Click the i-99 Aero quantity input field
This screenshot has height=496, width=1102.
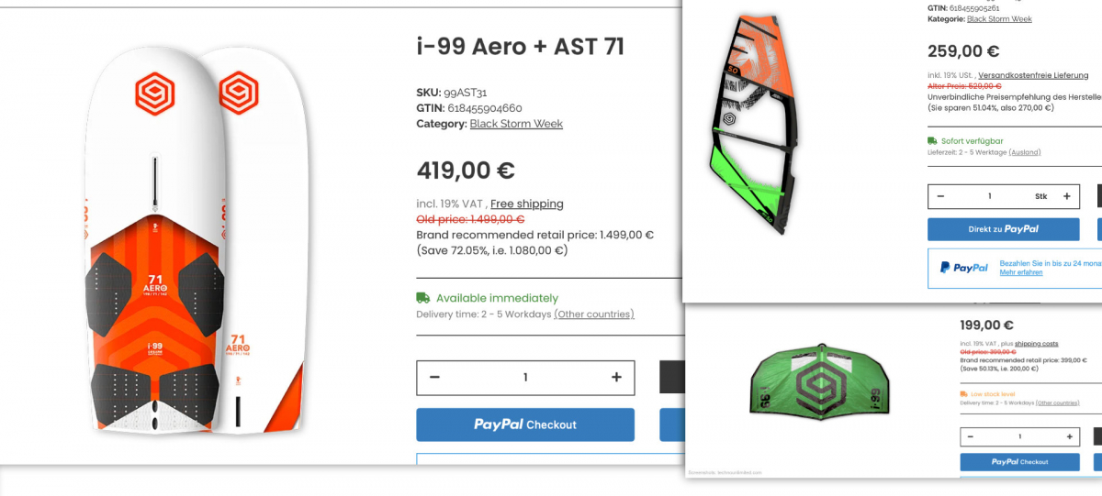pos(525,377)
